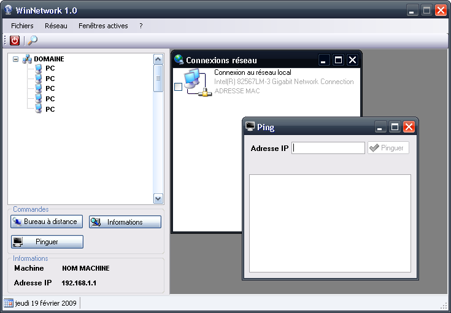Focus the Adresse IP input field

[x=328, y=148]
